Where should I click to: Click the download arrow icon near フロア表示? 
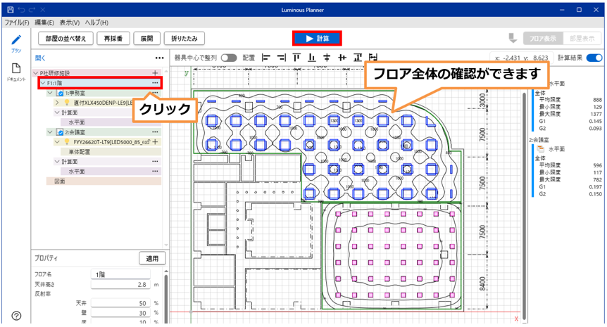[x=512, y=38]
